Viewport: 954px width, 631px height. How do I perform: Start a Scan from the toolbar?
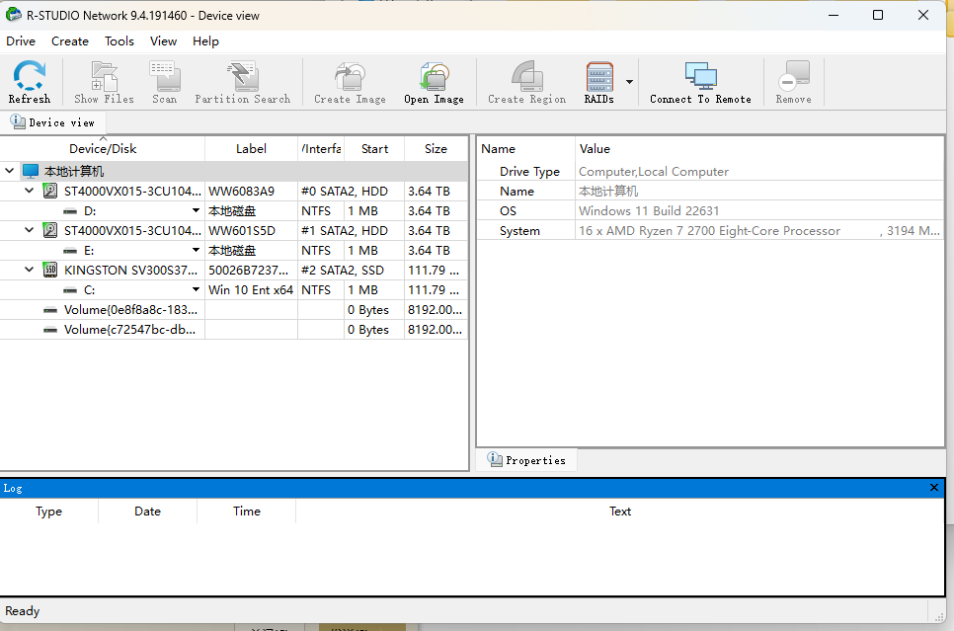(x=165, y=82)
